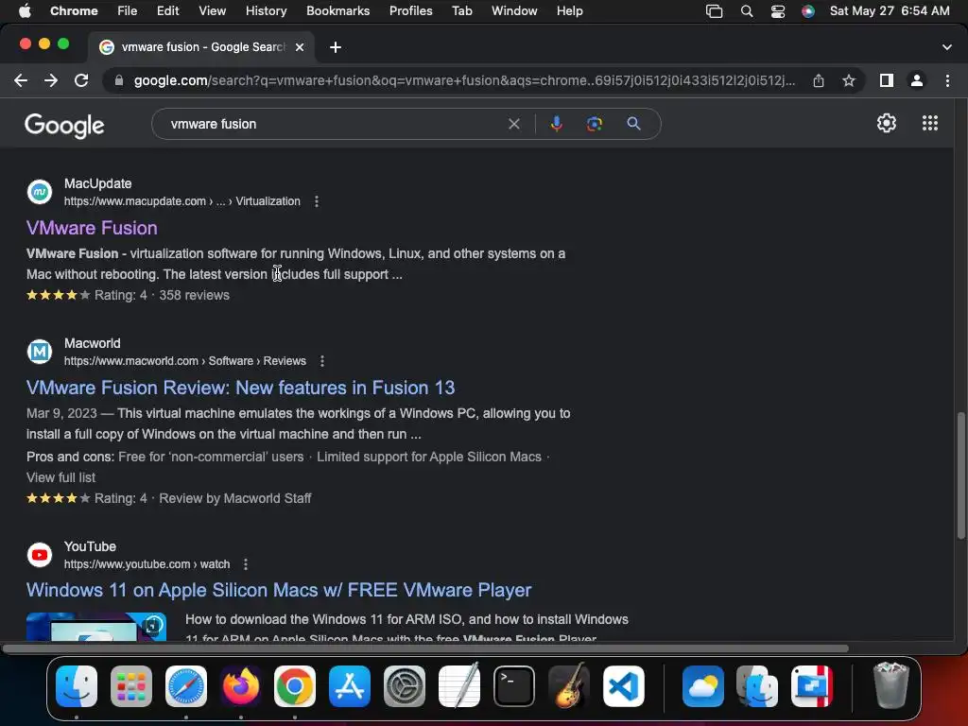Click the vertical page scrollbar

[x=960, y=475]
